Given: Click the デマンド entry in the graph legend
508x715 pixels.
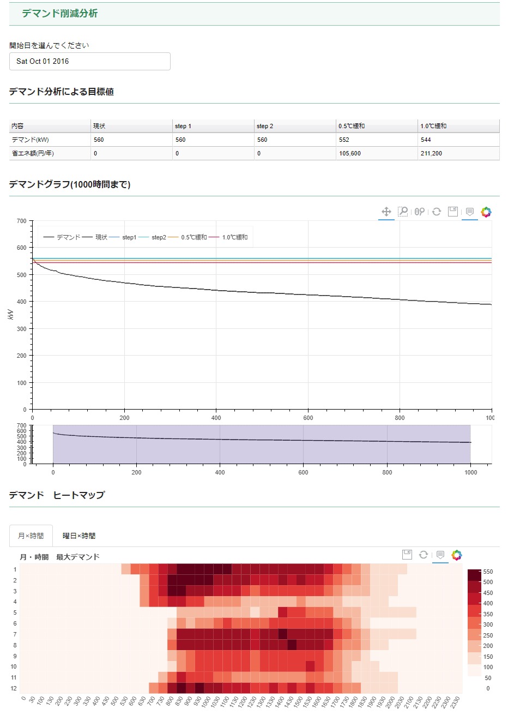Looking at the screenshot, I should point(62,237).
